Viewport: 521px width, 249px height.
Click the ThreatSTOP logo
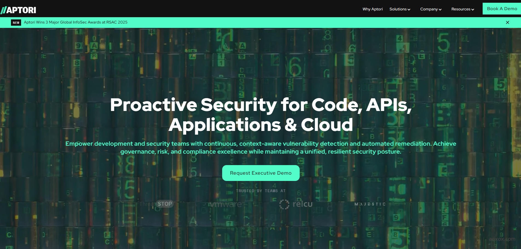click(156, 204)
